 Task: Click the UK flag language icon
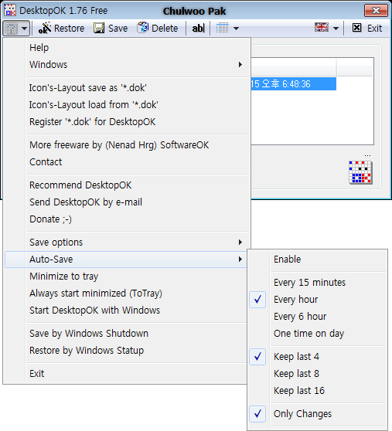[x=322, y=28]
